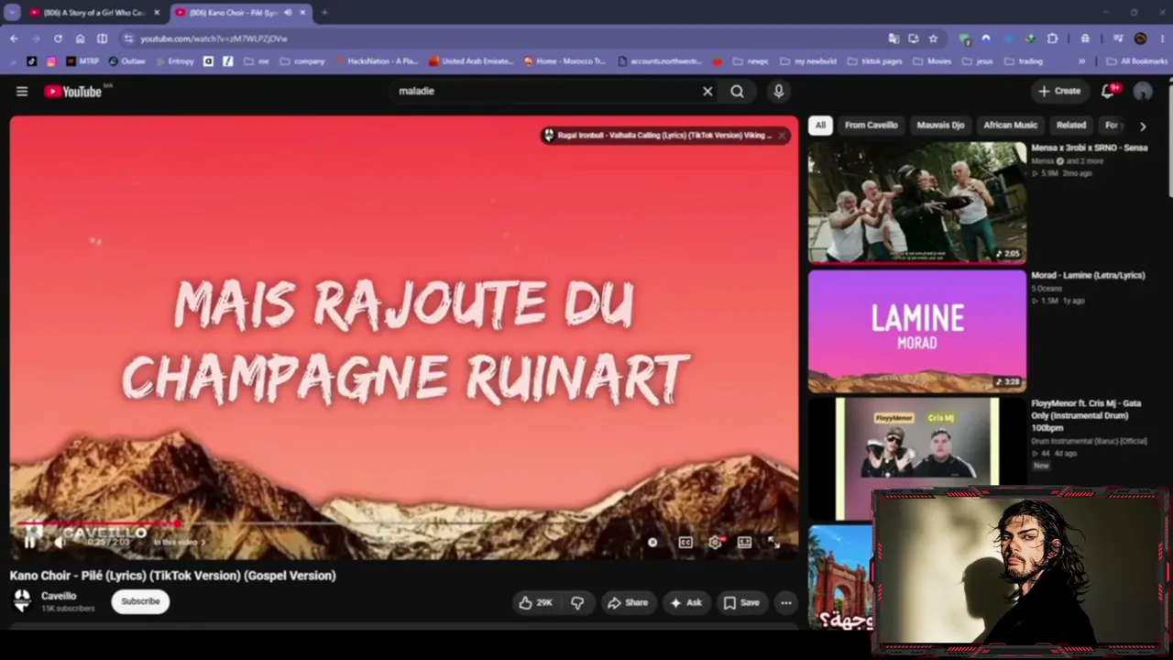Screen dimensions: 1173x660
Task: Click the video progress bar scrubber
Action: (178, 523)
